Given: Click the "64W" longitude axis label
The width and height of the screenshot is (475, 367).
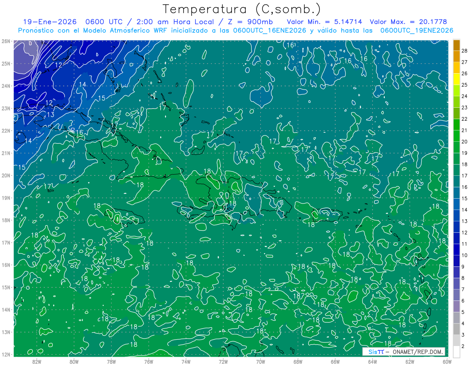Looking at the screenshot, I should point(372,361).
